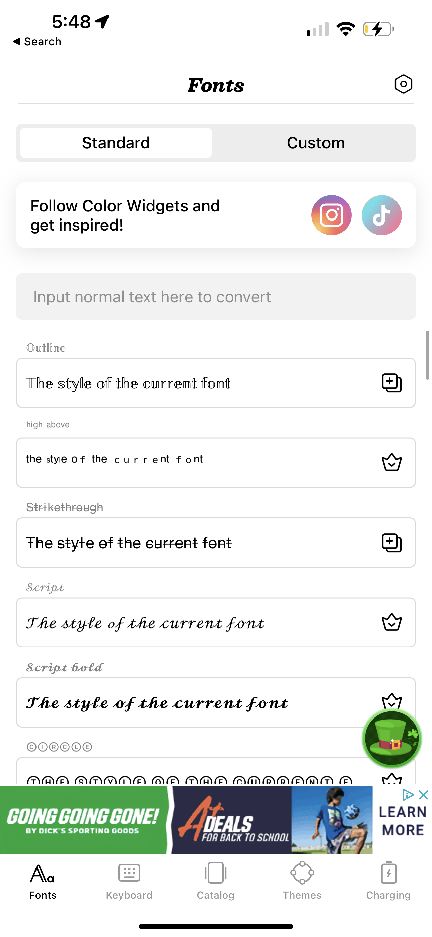432x937 pixels.
Task: Tap the add icon for Outline font
Action: (391, 383)
